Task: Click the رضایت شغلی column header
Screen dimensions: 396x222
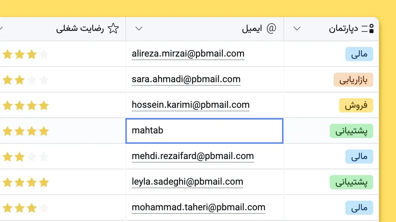Action: coord(80,29)
